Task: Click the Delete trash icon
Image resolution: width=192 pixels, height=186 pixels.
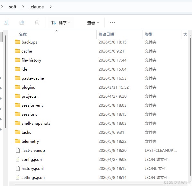Action: point(37,23)
